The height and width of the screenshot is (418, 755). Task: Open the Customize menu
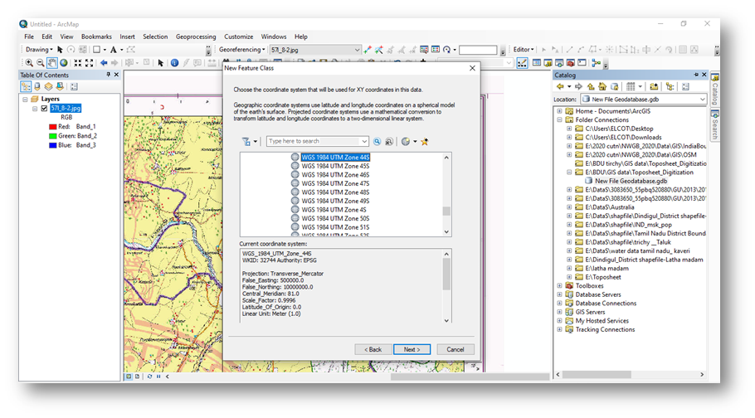point(238,36)
